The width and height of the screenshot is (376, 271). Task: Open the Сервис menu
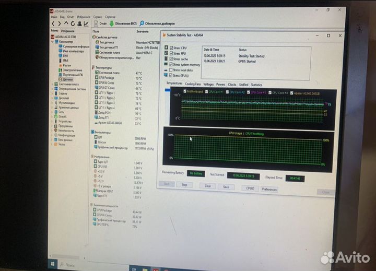(x=98, y=17)
